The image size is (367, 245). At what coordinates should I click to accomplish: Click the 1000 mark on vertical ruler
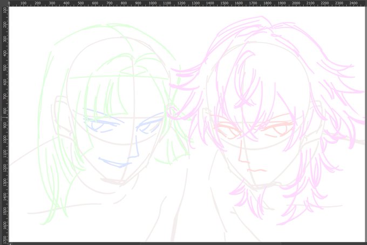click(5, 139)
